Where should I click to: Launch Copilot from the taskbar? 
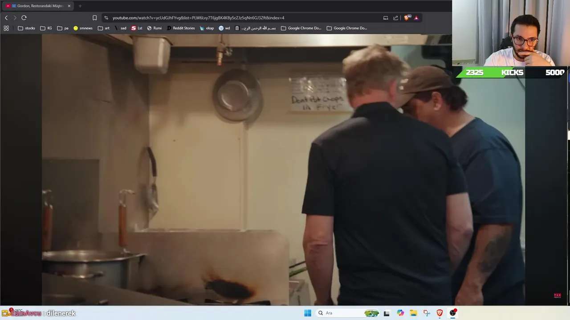(x=400, y=313)
